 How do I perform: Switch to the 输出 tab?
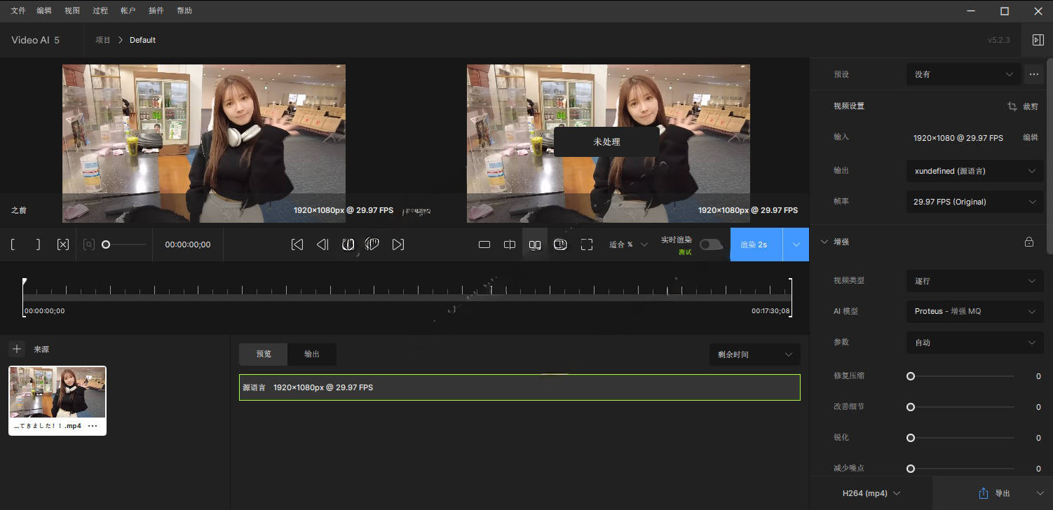point(312,354)
